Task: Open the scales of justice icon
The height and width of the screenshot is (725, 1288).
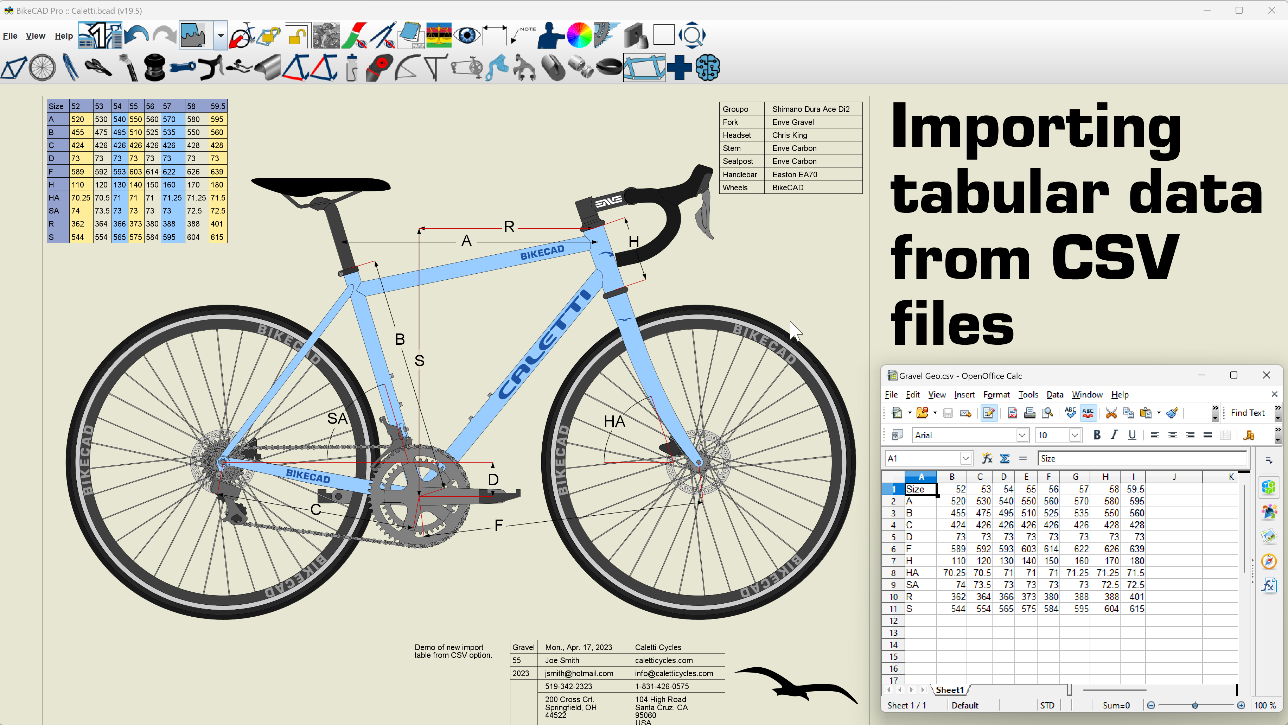Action: point(439,36)
